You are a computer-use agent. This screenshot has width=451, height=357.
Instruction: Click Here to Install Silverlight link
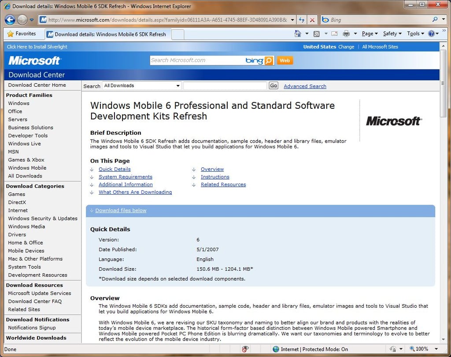[x=37, y=47]
